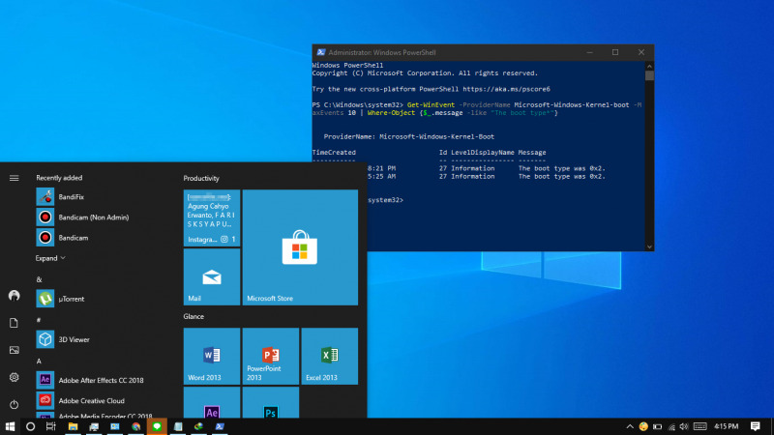Launch Word 2013 tile
Viewport: 774px width, 435px height.
tap(212, 356)
